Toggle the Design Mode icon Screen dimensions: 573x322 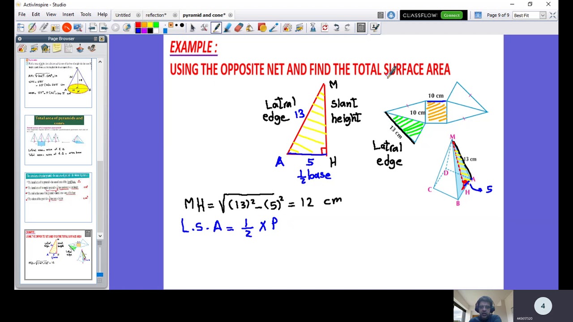375,28
